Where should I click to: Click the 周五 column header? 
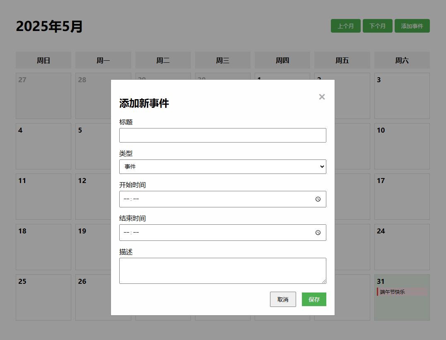coord(342,60)
